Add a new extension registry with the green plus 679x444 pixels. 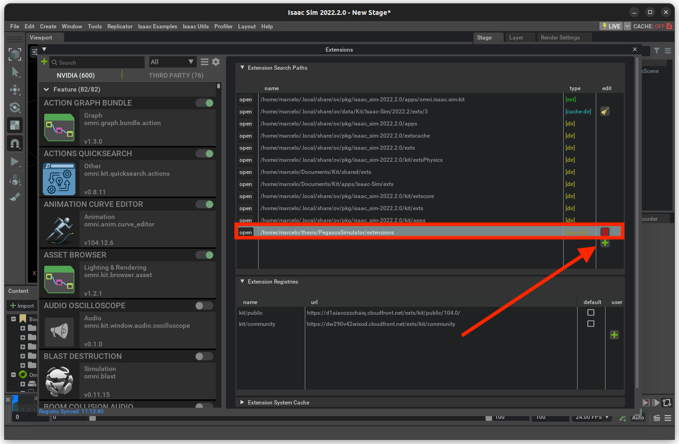coord(614,335)
